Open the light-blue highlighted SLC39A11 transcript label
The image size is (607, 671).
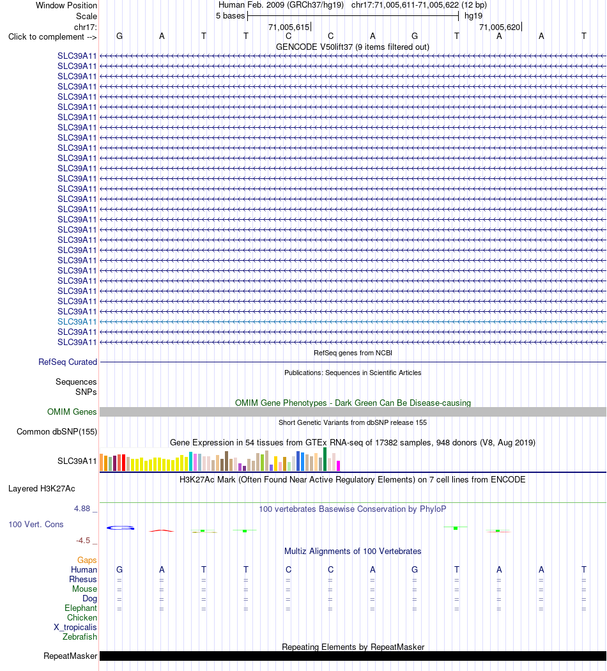tap(77, 322)
